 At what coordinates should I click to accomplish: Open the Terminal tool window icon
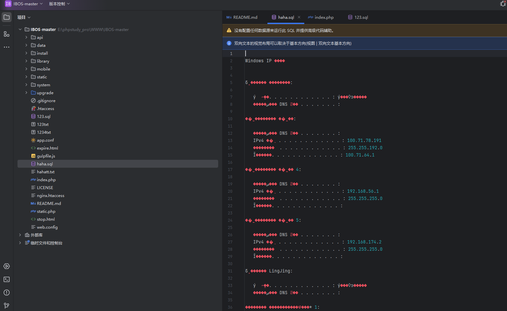tap(7, 279)
